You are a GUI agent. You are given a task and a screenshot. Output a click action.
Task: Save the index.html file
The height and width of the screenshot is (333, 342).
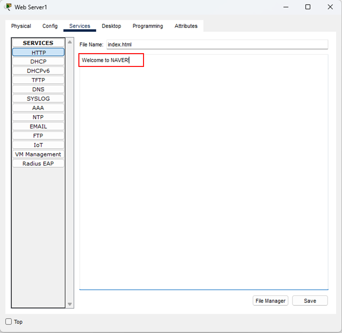click(x=310, y=301)
